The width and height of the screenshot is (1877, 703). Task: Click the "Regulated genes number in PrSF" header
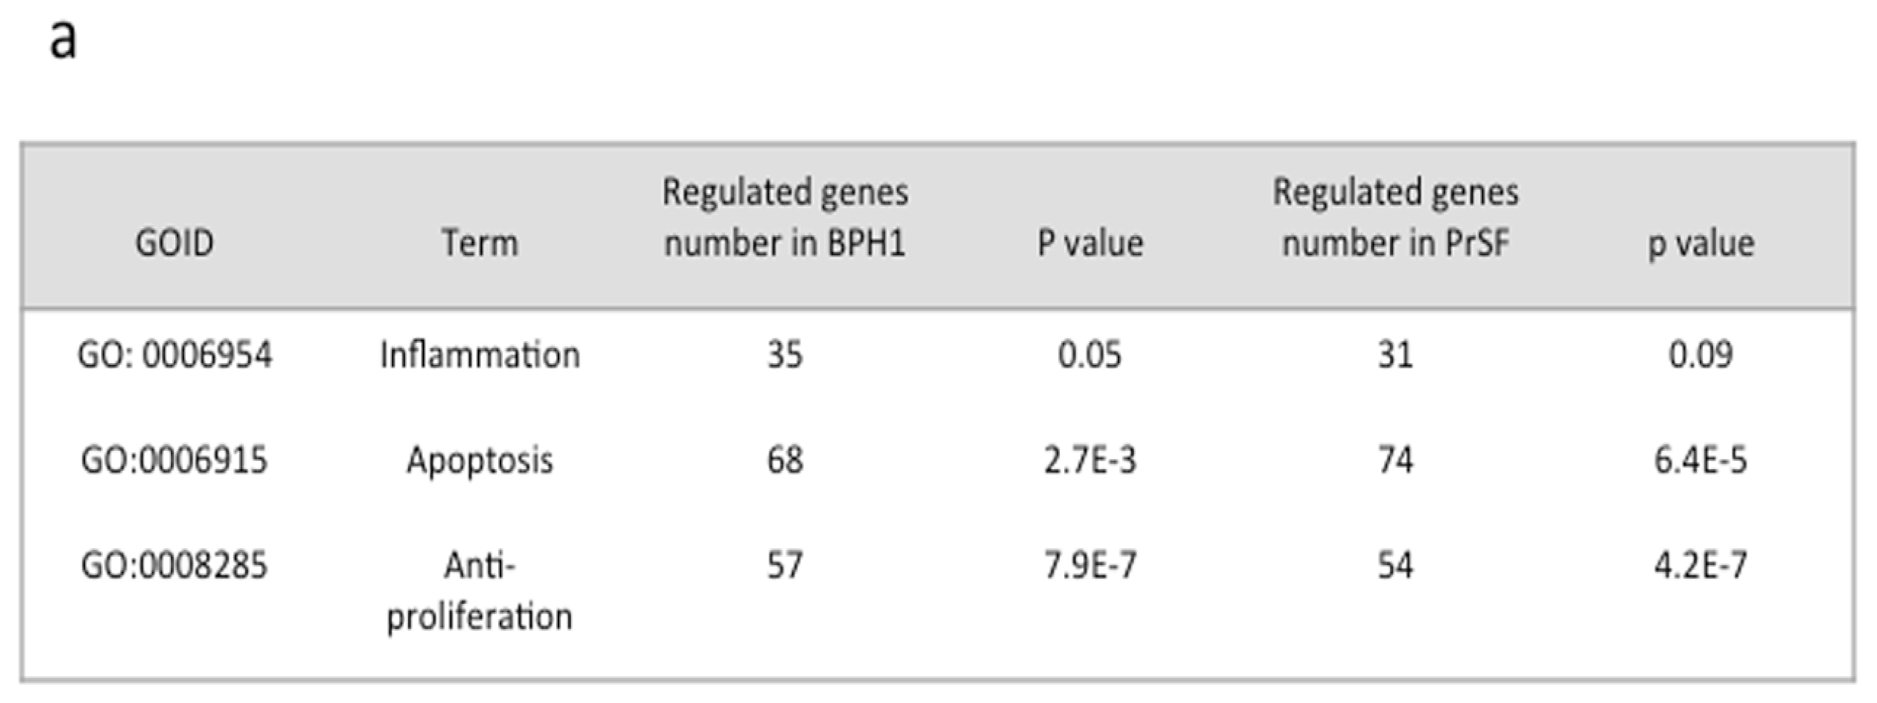pyautogui.click(x=1395, y=217)
